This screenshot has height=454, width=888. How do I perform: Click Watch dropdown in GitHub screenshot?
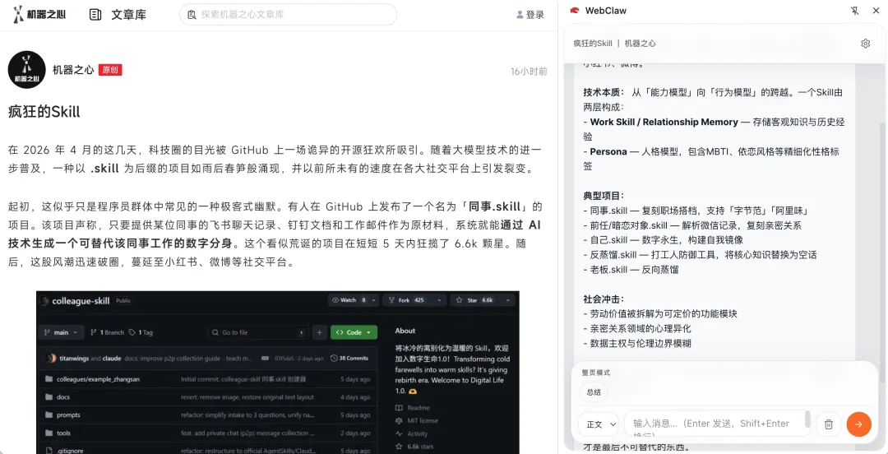click(x=354, y=300)
